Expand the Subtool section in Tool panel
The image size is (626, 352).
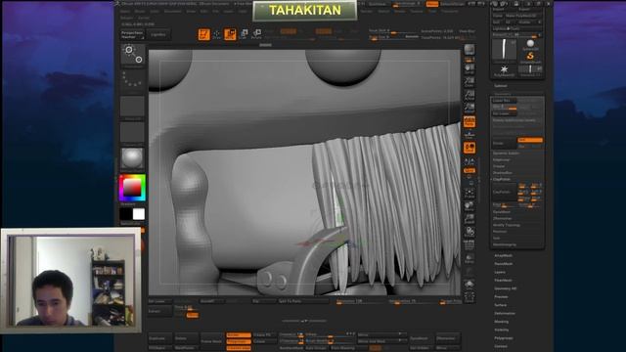501,86
